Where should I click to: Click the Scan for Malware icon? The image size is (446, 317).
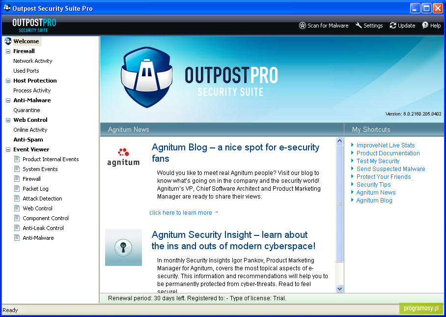pyautogui.click(x=303, y=26)
